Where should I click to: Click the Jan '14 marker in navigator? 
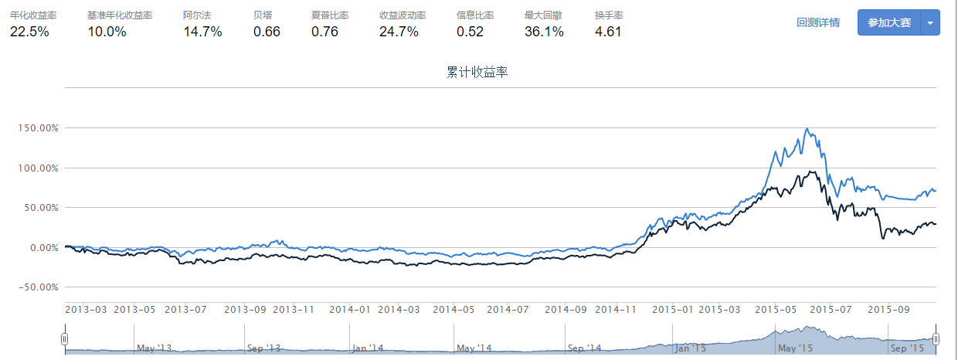(367, 348)
